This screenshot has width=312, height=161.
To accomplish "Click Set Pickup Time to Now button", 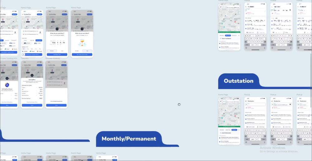I will [x=82, y=54].
